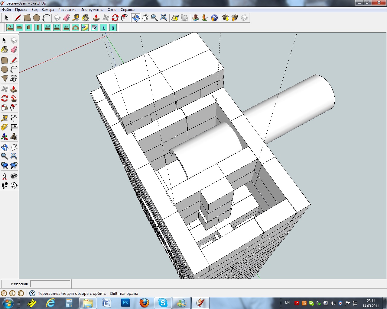Screen dimensions: 387x309
Task: Open the Инструменты menu
Action: tap(92, 10)
